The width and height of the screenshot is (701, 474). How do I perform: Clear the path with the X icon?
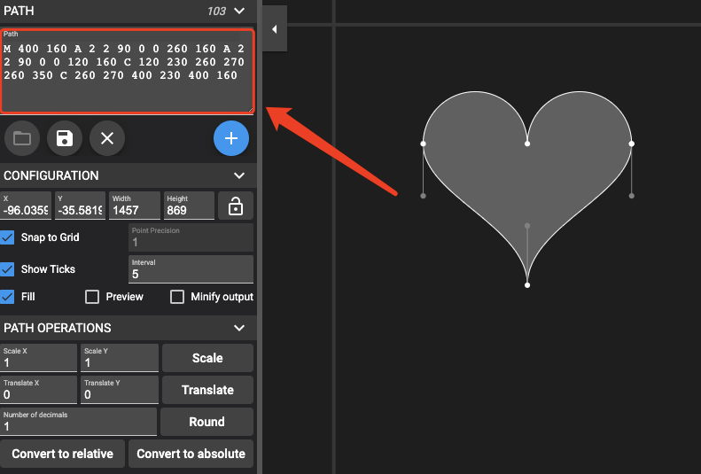tap(107, 138)
